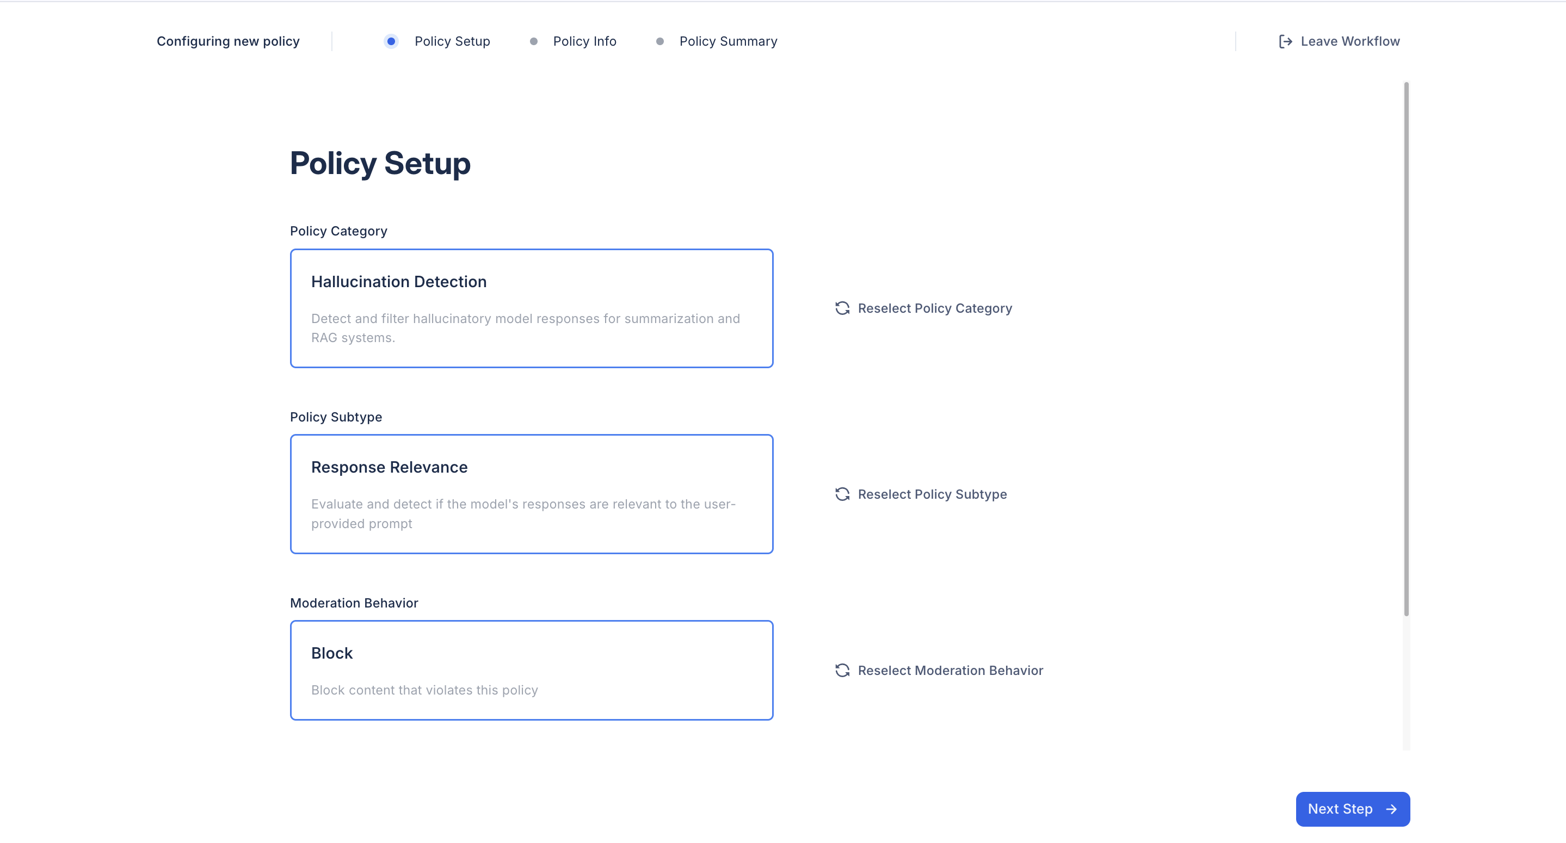Go to the Policy Info step

[584, 41]
